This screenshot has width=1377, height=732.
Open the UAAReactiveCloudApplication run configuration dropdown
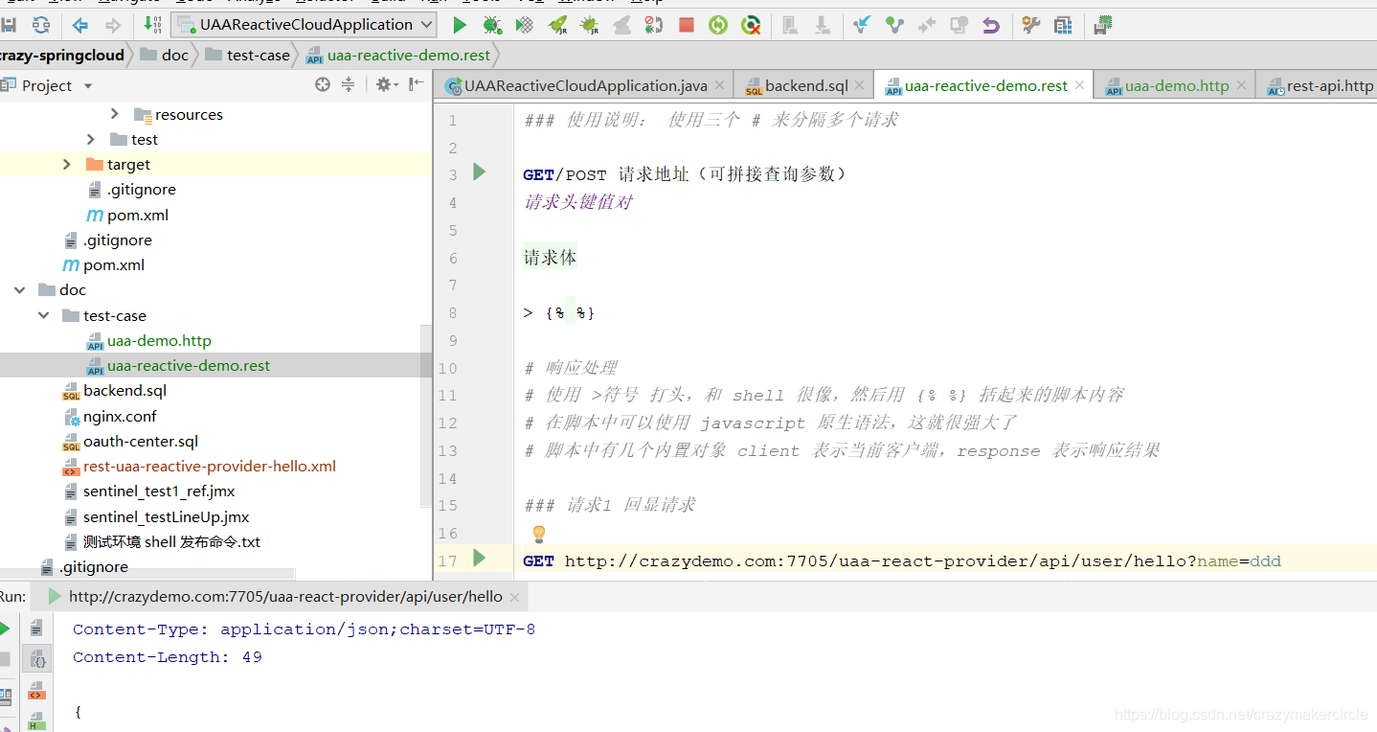304,25
